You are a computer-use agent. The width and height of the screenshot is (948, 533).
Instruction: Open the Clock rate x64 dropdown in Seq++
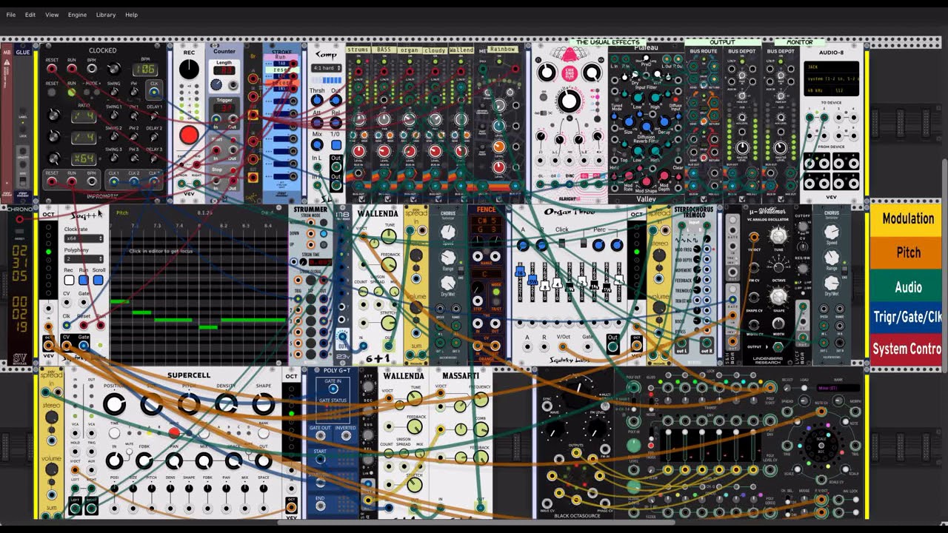coord(83,238)
